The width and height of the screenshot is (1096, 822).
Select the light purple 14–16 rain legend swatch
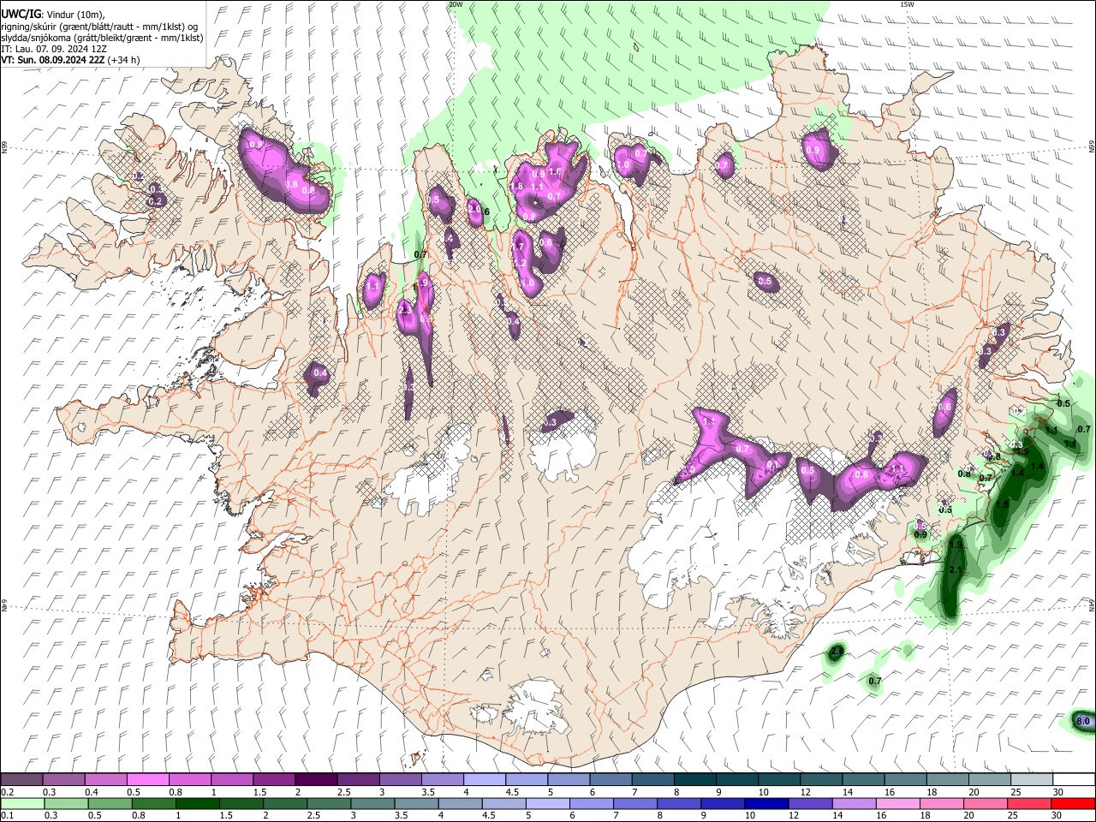[854, 803]
